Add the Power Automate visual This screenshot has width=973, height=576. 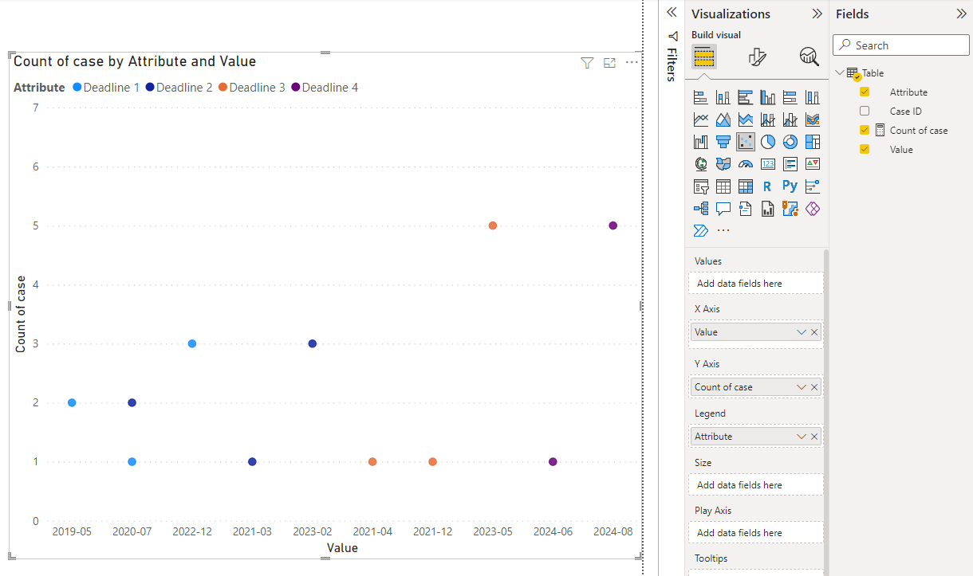(701, 231)
